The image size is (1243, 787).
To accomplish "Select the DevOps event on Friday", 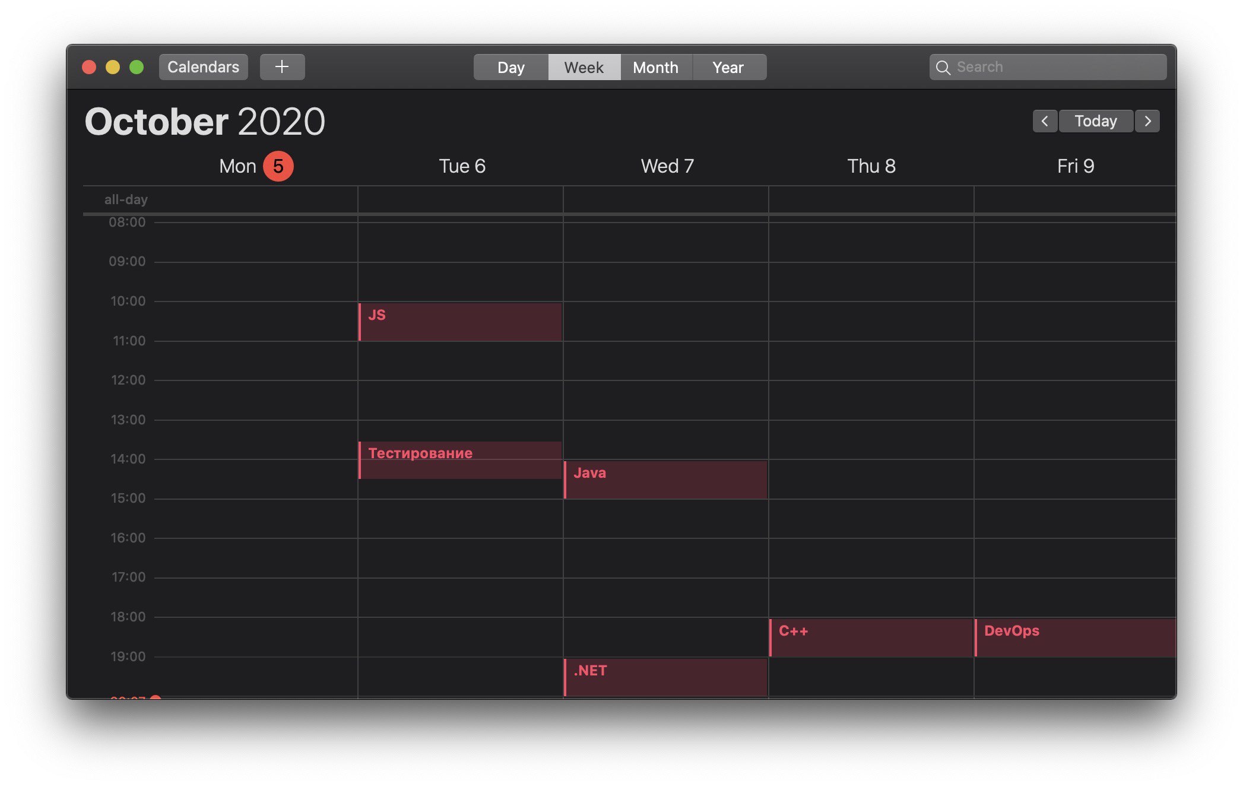I will pyautogui.click(x=1076, y=637).
